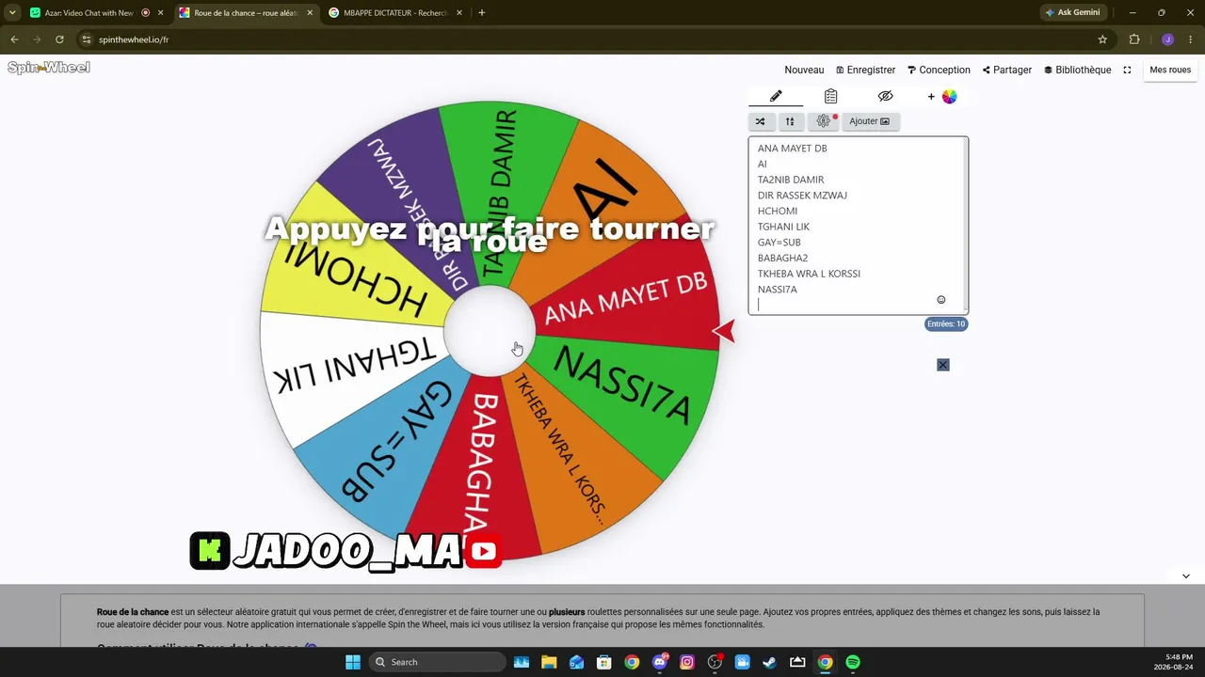Open the Chrome three-dot menu

(x=1191, y=39)
